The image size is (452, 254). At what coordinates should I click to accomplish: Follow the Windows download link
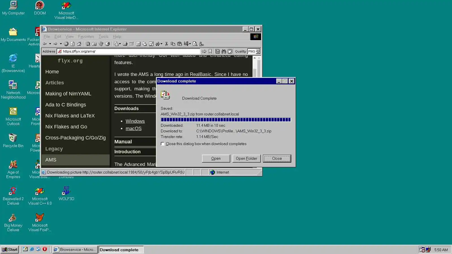coord(135,121)
